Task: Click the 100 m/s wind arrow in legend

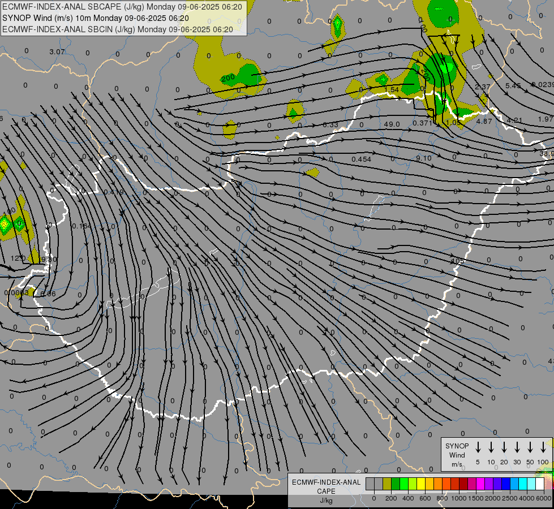Action: tap(543, 447)
